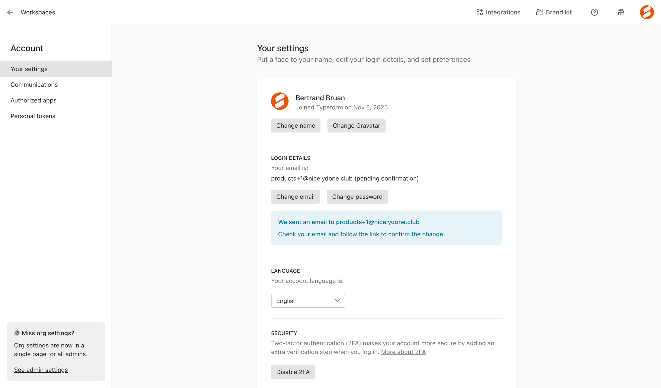
Task: Click the back arrow next to Workspaces
Action: tap(10, 12)
